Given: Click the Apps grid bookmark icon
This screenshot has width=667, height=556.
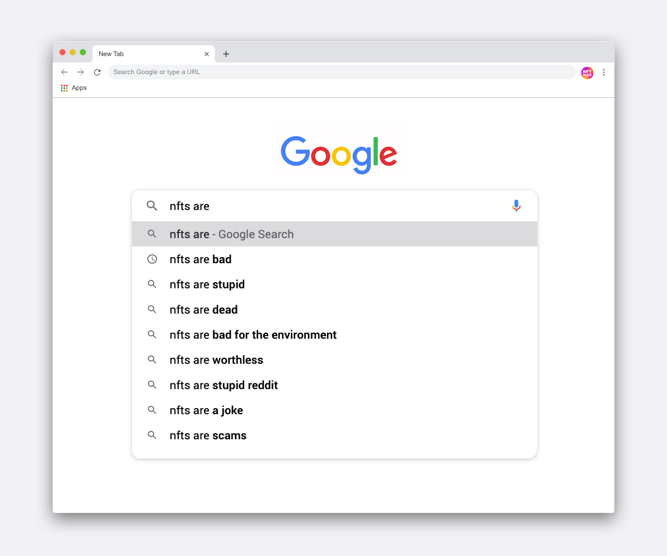Looking at the screenshot, I should [64, 88].
